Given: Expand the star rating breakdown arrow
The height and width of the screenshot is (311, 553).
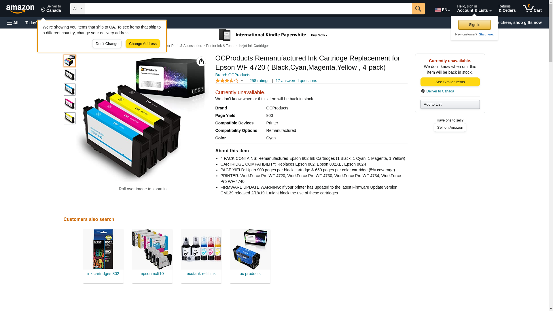Looking at the screenshot, I should [x=242, y=81].
